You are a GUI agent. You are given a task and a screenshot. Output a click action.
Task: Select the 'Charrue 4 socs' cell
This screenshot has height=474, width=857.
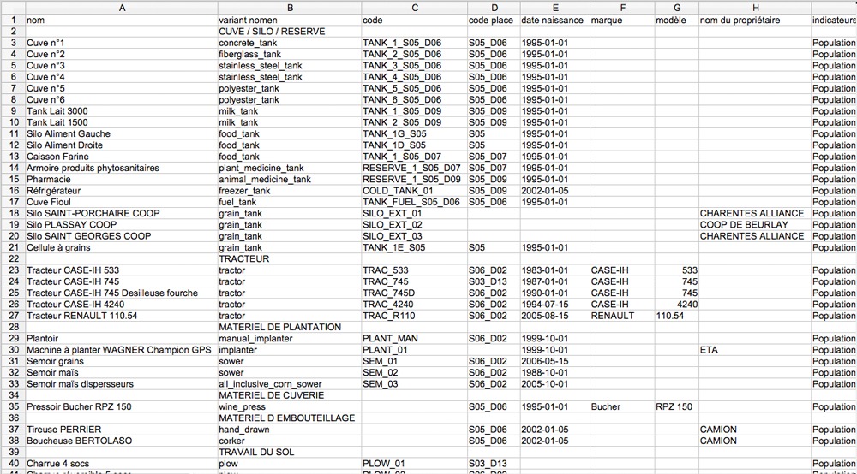(122, 464)
